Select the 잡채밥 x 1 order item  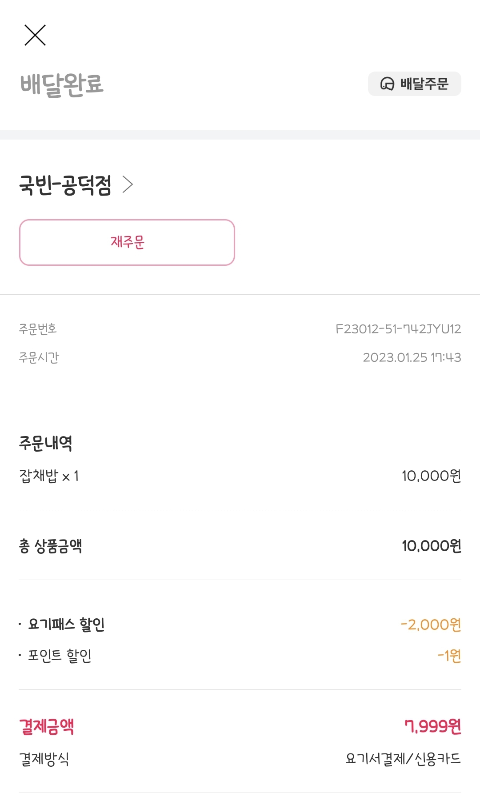[49, 476]
